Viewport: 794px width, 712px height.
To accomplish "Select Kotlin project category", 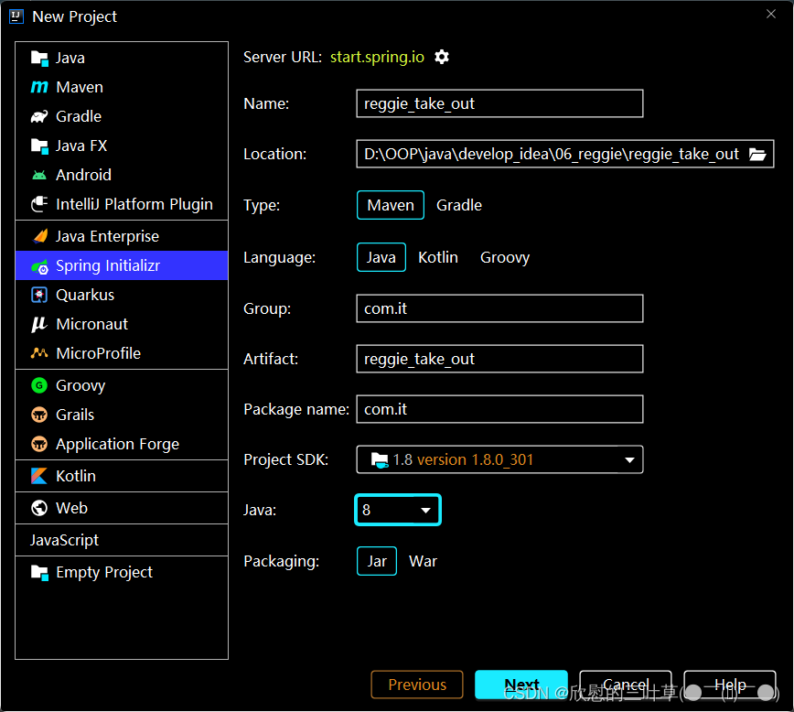I will tap(122, 477).
